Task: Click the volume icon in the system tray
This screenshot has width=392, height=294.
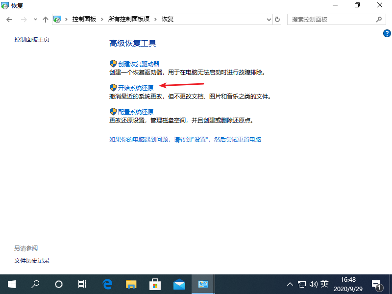Action: [x=314, y=284]
